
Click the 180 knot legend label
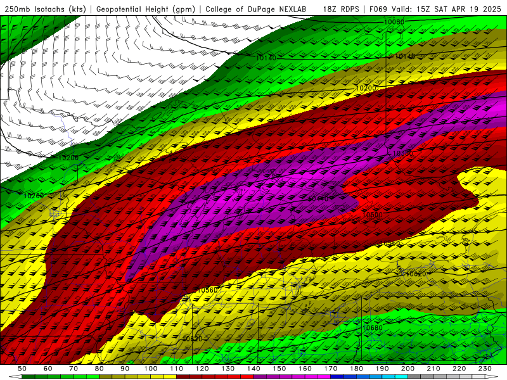[x=356, y=369]
